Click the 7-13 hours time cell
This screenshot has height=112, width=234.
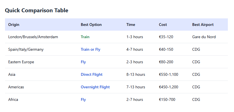pos(136,87)
